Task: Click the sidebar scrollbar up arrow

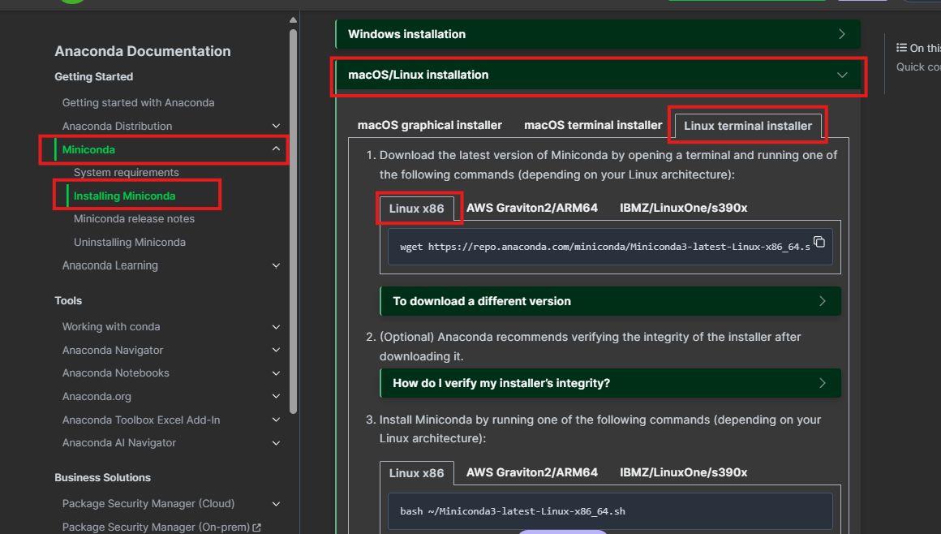Action: click(293, 19)
